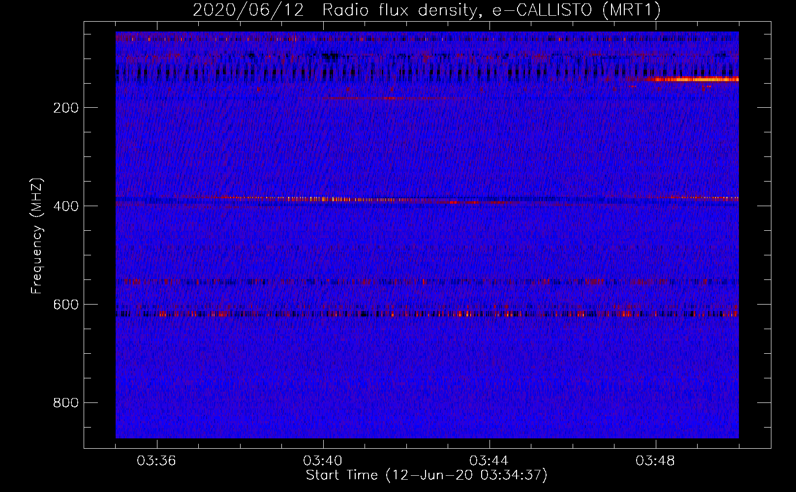Click the 03:40 time tick label

323,461
